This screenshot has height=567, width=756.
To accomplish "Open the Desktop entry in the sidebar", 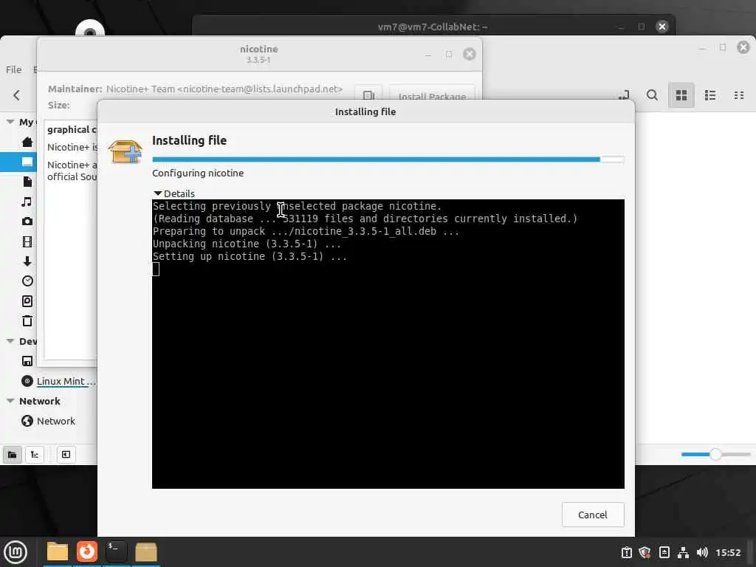I will (x=27, y=162).
